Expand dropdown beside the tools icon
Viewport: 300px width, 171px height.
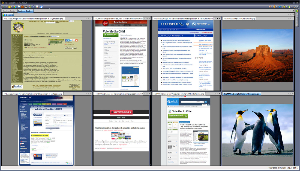point(298,7)
